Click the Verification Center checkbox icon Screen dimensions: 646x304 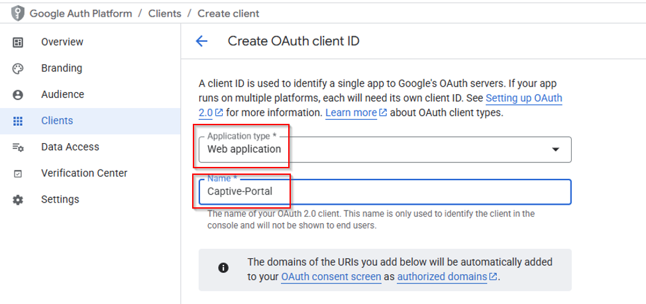coord(18,174)
